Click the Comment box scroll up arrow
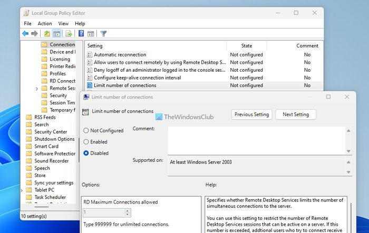369x233 pixels. point(348,130)
